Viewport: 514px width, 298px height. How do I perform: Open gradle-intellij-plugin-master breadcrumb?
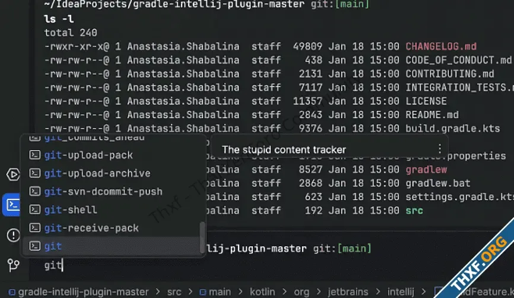(83, 292)
